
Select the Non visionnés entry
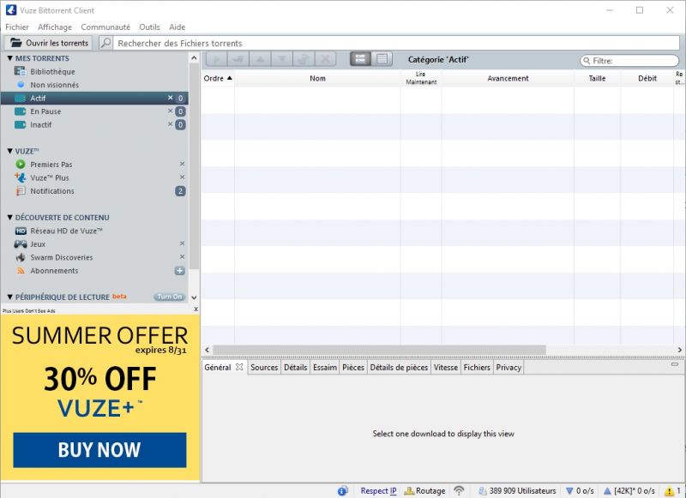point(54,85)
